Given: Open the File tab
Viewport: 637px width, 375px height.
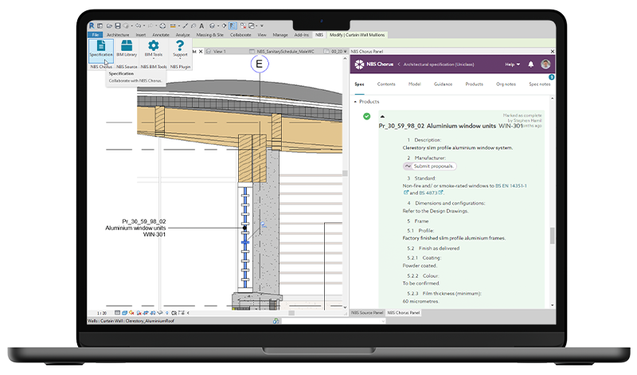Looking at the screenshot, I should pyautogui.click(x=96, y=35).
